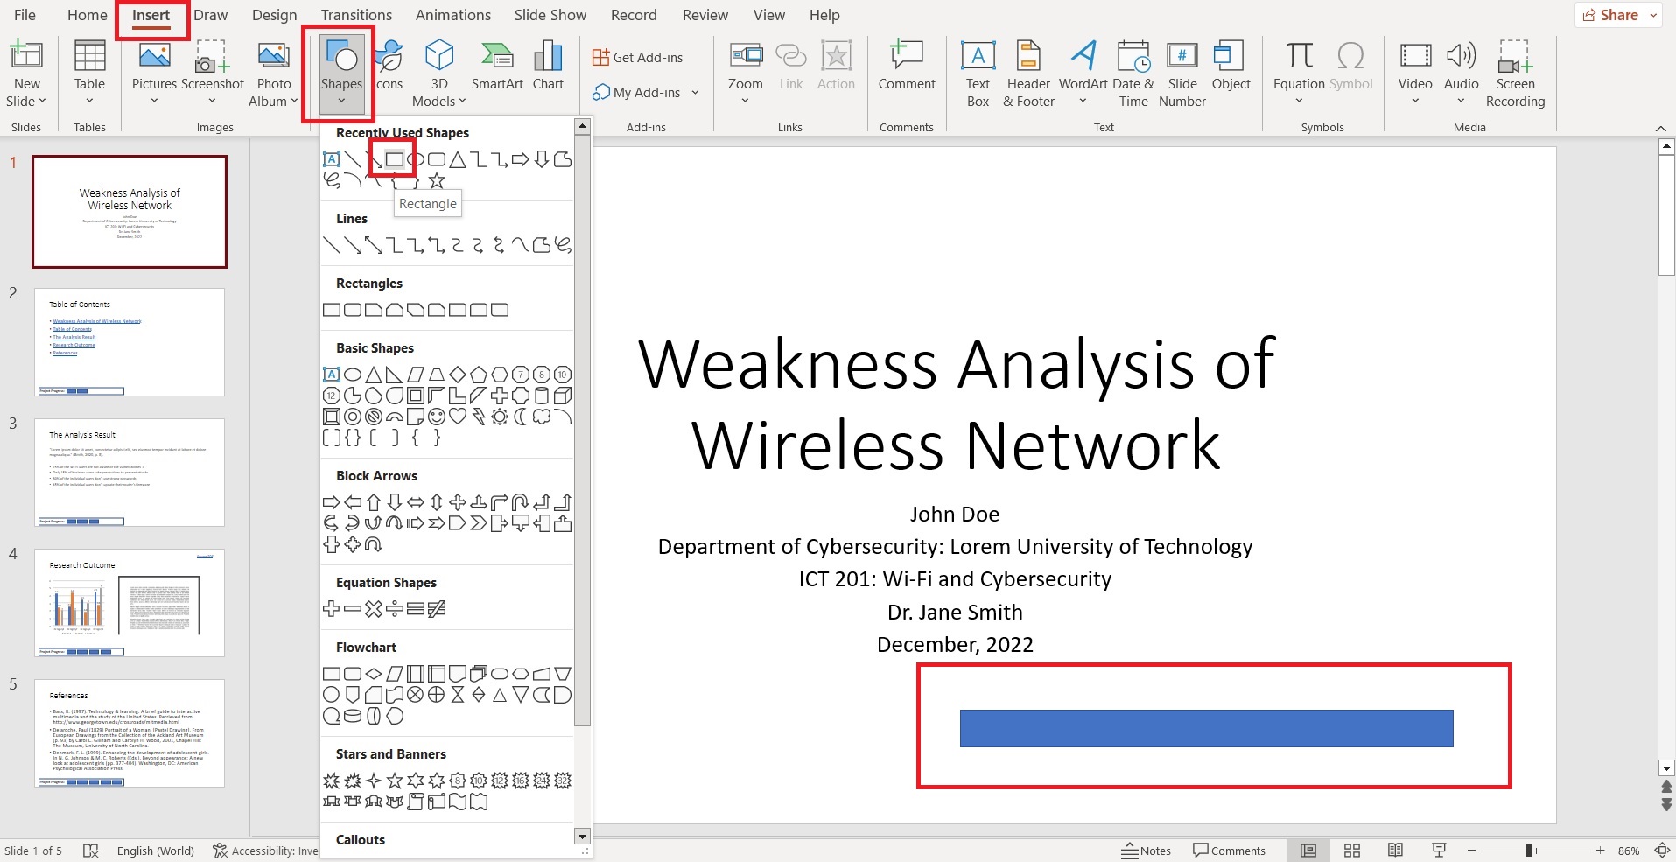This screenshot has height=862, width=1676.
Task: Open the Share options dropdown
Action: point(1652,14)
